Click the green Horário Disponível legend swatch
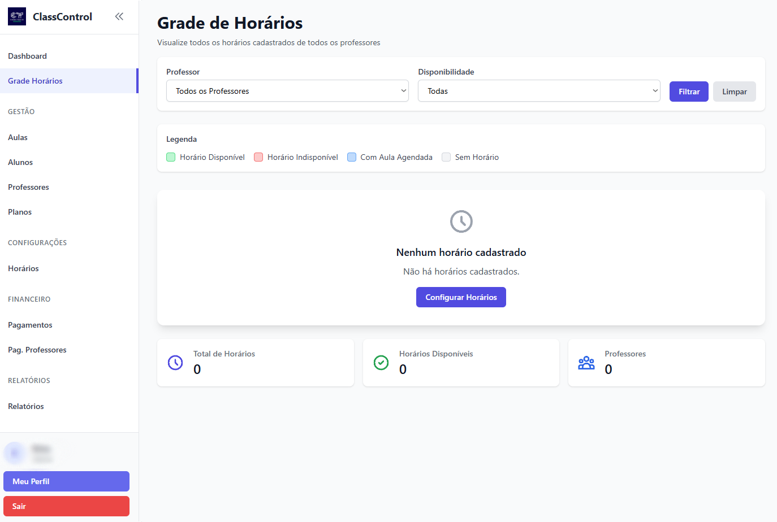This screenshot has width=777, height=522. tap(170, 156)
